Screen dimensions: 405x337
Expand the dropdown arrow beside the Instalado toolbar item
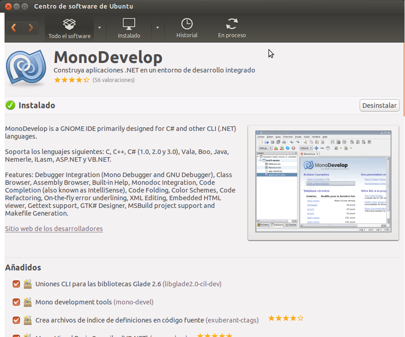(x=157, y=28)
